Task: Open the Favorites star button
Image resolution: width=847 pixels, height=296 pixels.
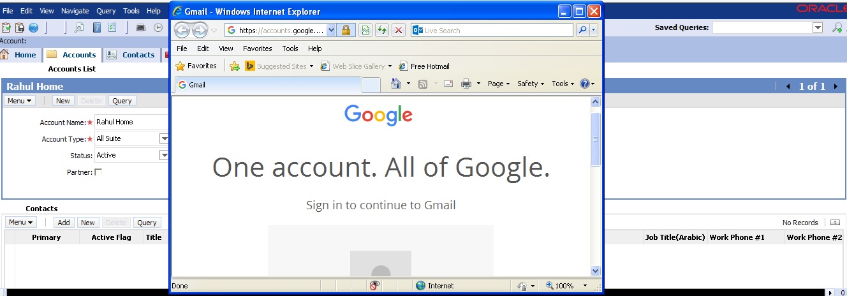Action: 196,66
